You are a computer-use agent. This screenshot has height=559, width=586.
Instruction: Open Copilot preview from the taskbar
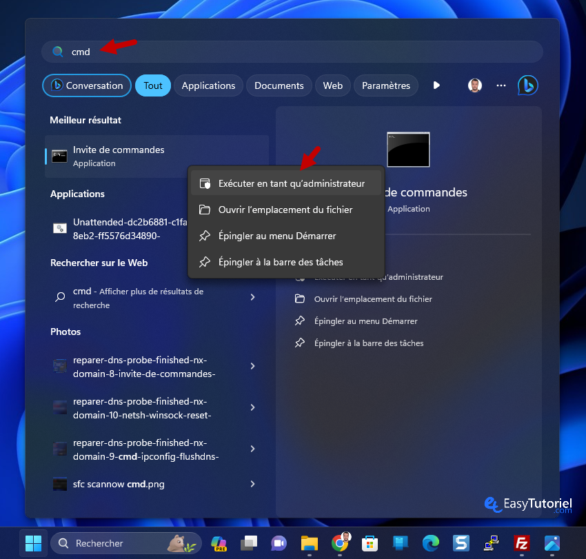click(219, 543)
